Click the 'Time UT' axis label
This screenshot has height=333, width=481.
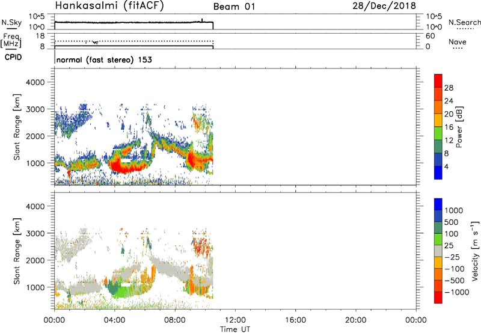click(x=235, y=329)
